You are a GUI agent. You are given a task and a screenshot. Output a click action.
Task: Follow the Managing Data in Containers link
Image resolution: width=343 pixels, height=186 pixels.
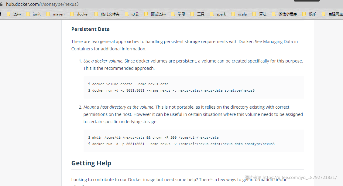[x=280, y=42]
